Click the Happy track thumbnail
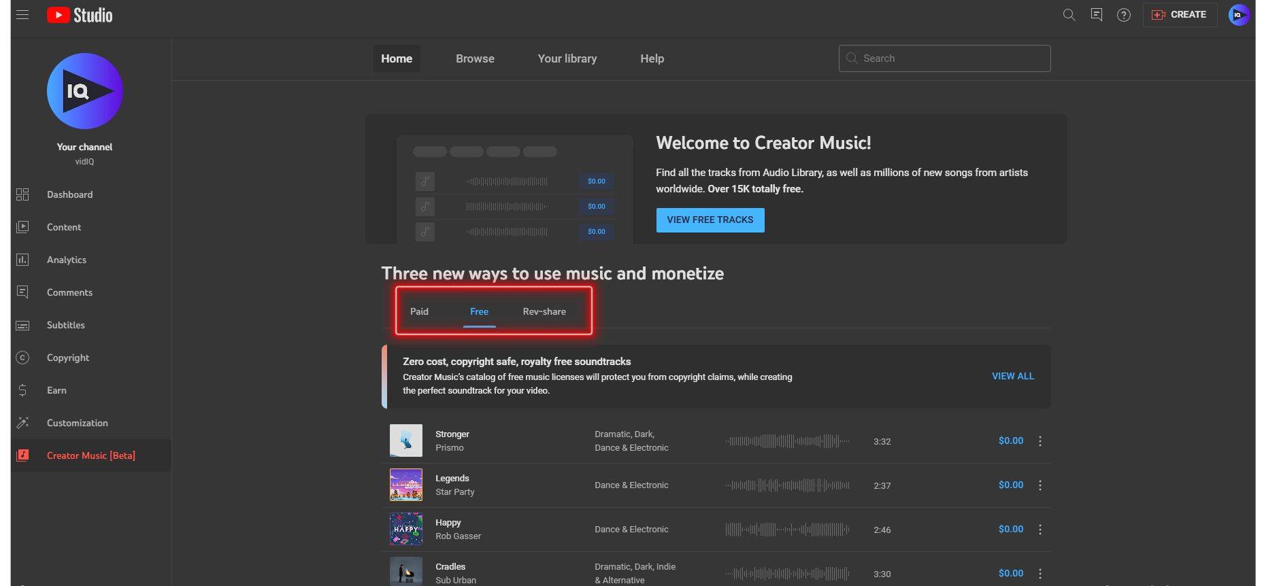Screen dimensions: 1264x586 tap(406, 529)
